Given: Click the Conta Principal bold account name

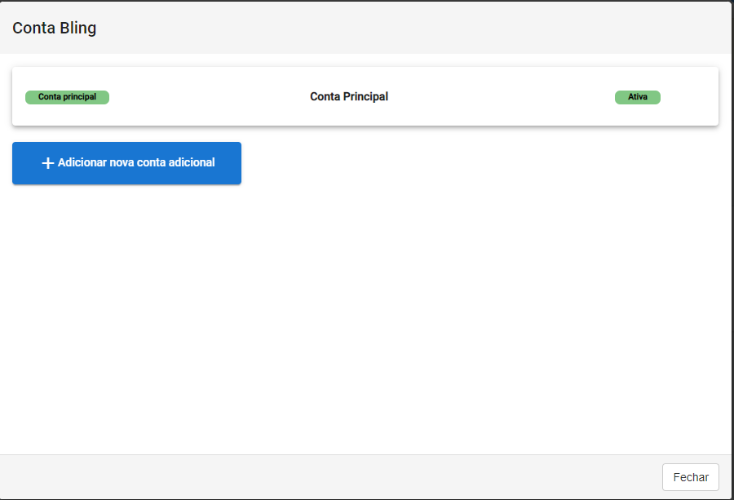Looking at the screenshot, I should tap(349, 96).
